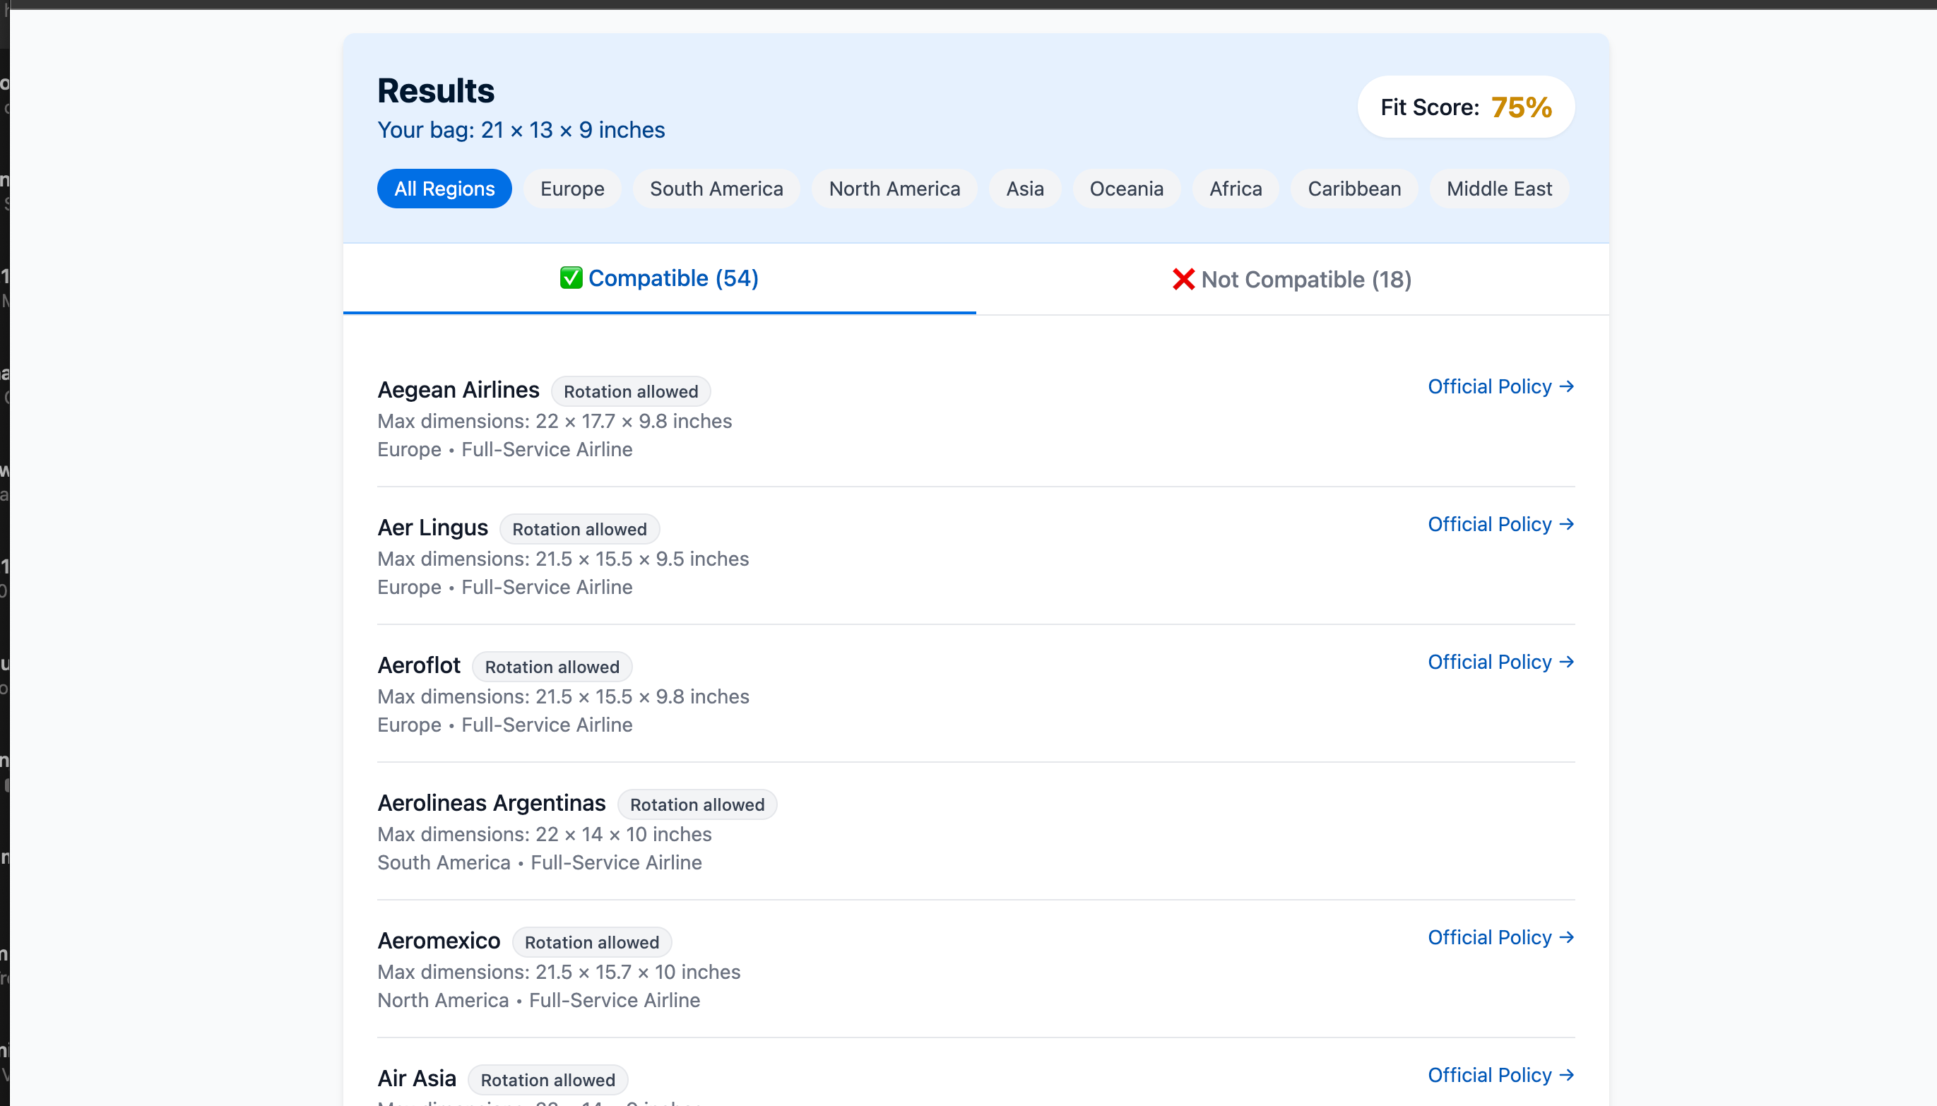Image resolution: width=1937 pixels, height=1106 pixels.
Task: Click 'North America • Full-Service Airline' text
Action: click(x=538, y=999)
